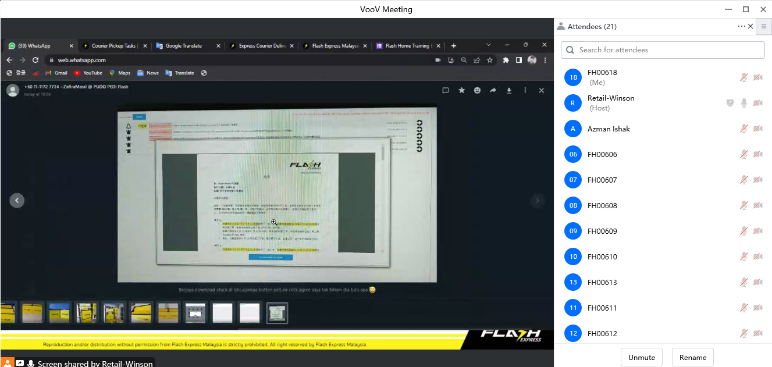Open the side panel hamburger menu
The image size is (772, 367).
[764, 26]
